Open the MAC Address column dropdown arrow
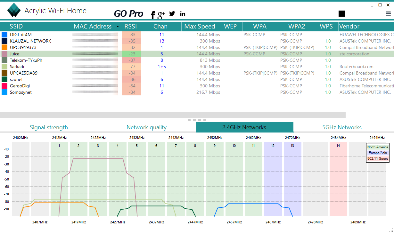This screenshot has height=233, width=394. point(118,27)
